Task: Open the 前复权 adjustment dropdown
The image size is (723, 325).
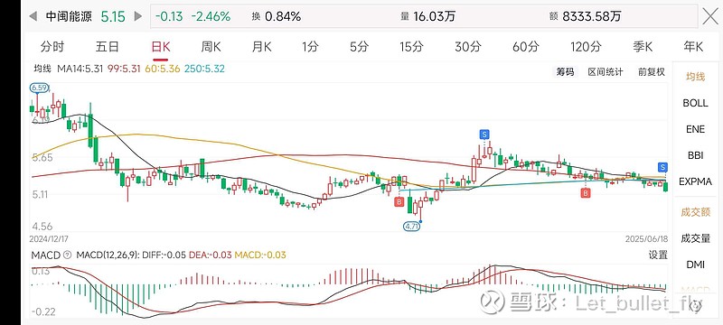Action: [x=652, y=72]
